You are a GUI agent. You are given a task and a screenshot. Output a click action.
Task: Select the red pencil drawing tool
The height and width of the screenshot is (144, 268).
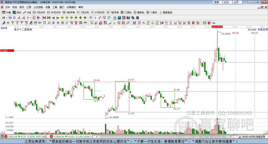click(4, 23)
